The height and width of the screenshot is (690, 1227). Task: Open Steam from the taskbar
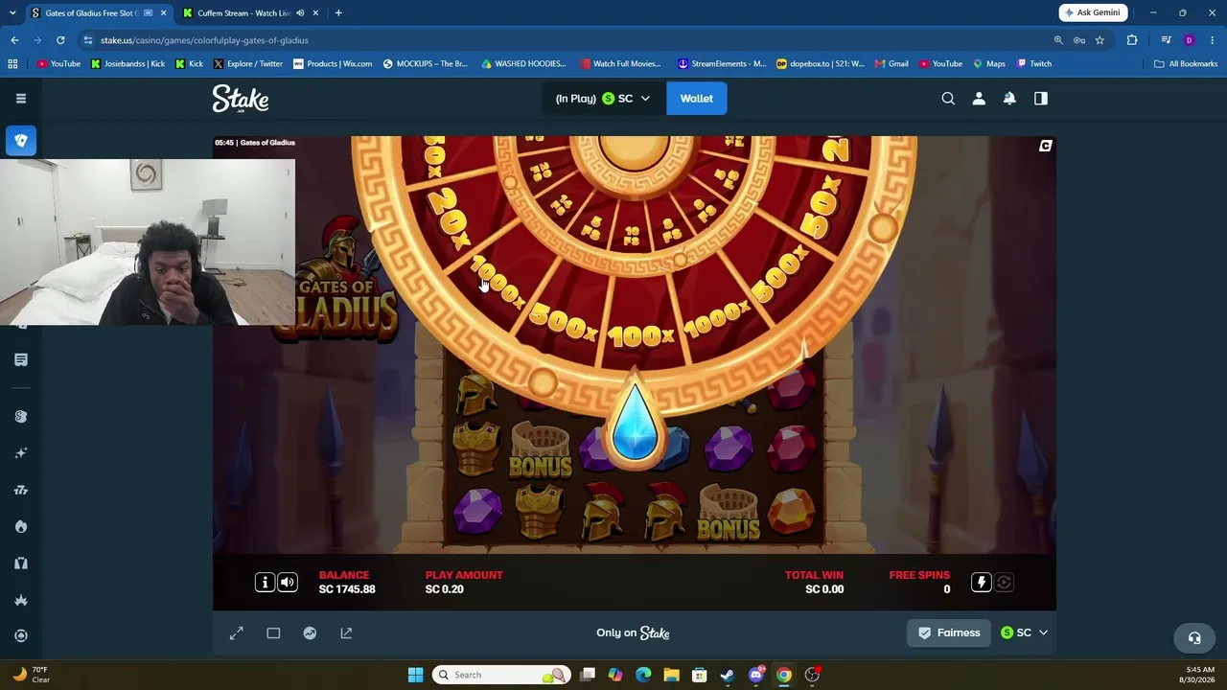click(728, 675)
